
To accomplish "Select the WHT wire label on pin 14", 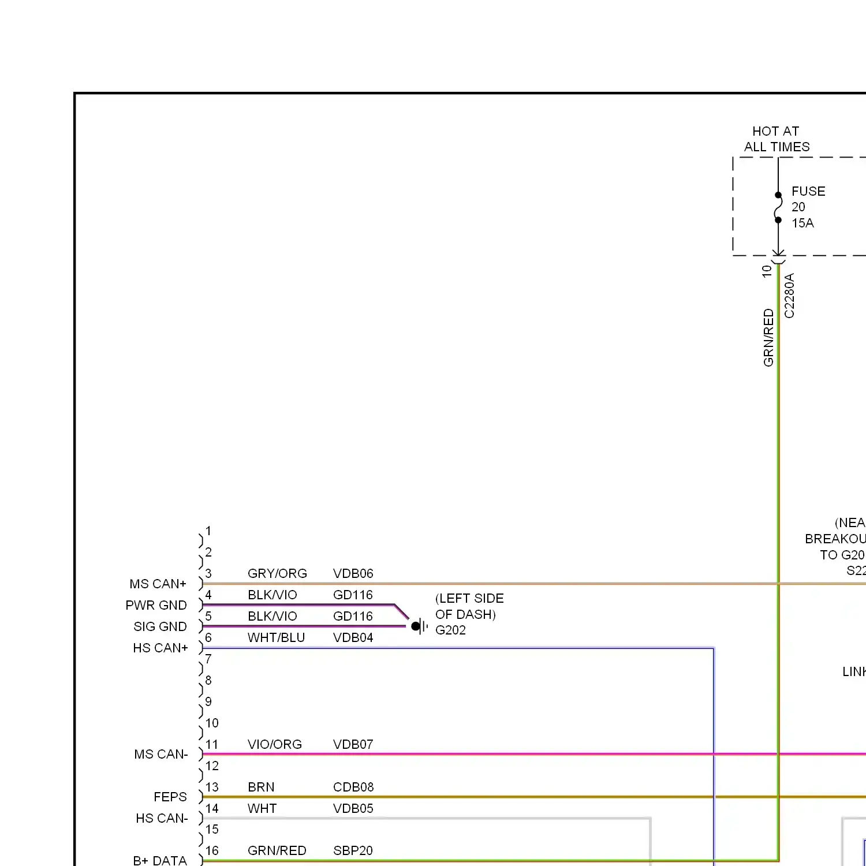I will point(262,808).
